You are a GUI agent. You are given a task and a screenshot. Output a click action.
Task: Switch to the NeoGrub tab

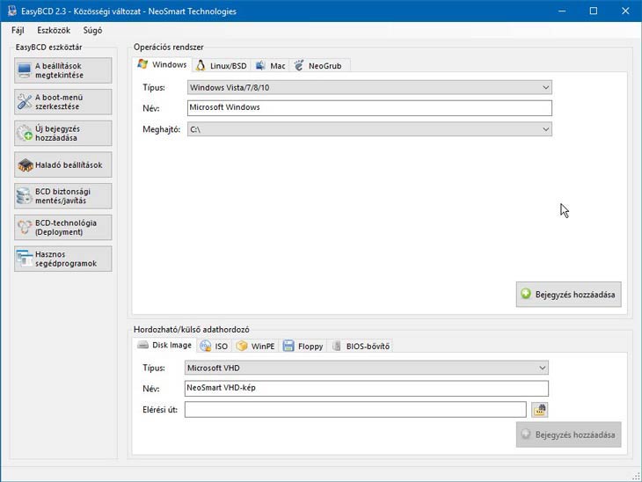point(322,66)
